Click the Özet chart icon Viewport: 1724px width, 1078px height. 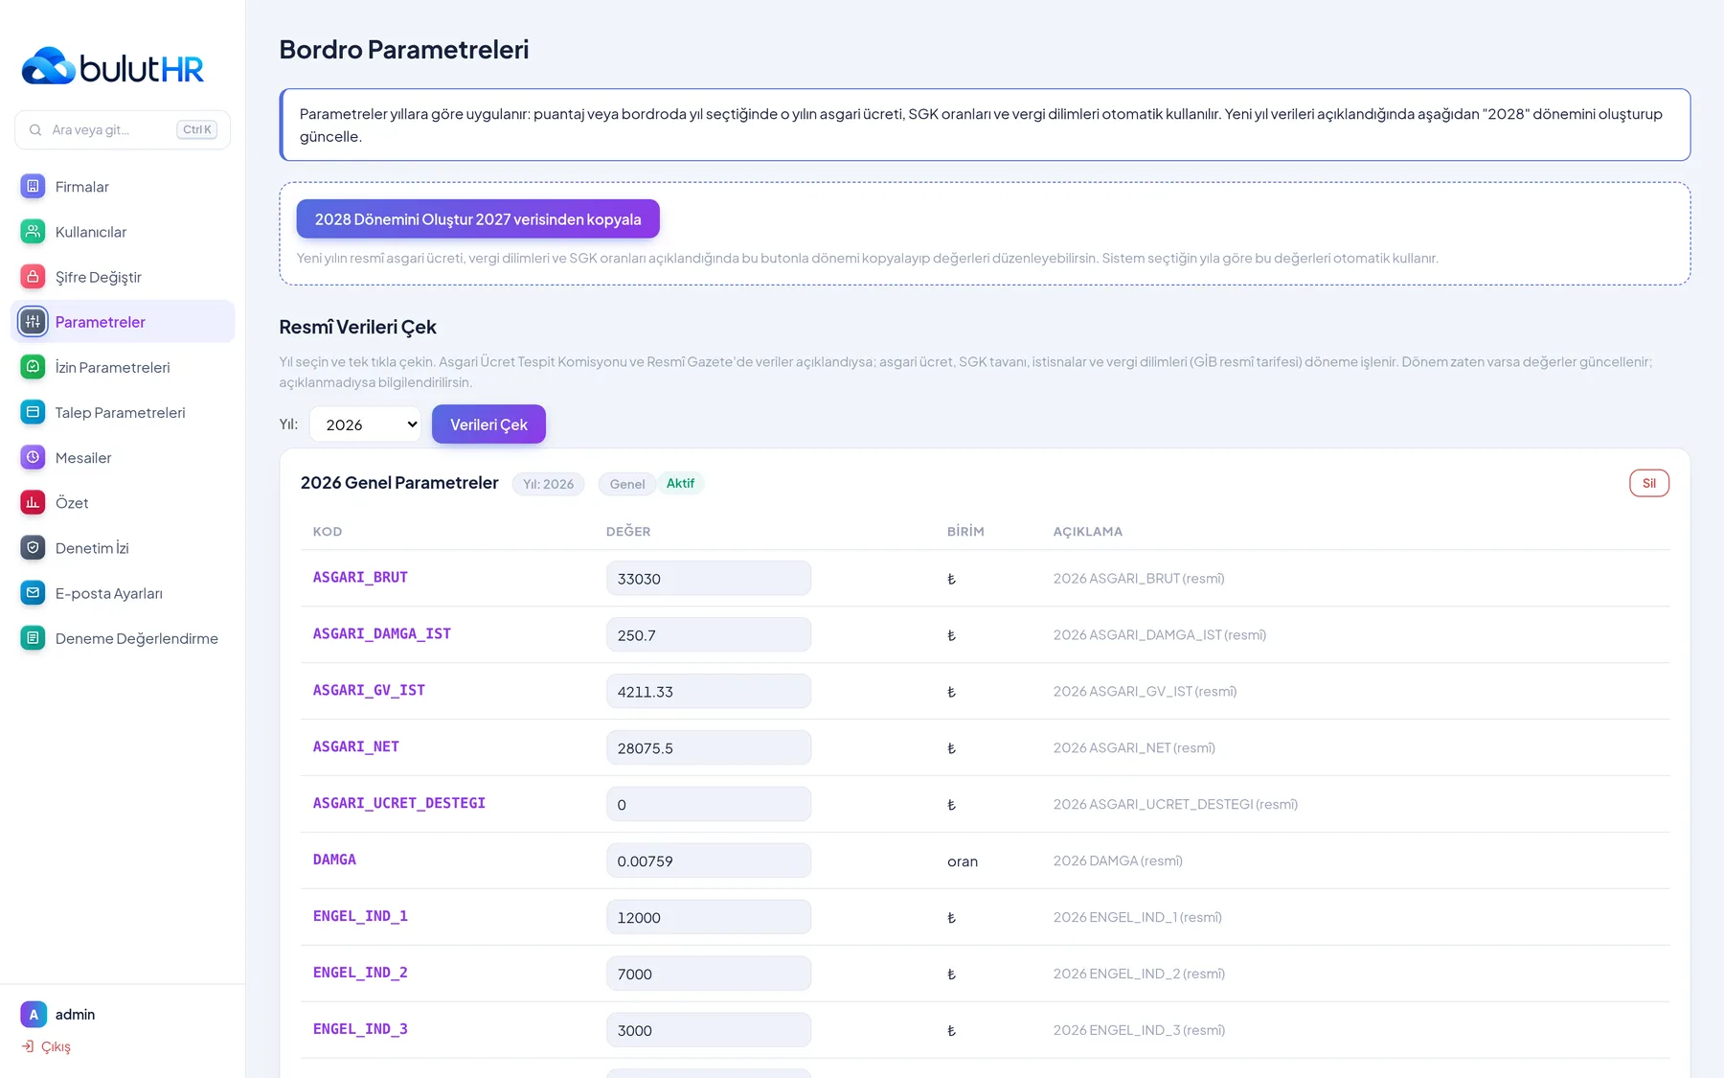[33, 502]
